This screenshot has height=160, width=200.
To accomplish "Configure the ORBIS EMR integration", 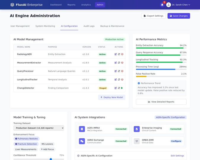I will pyautogui.click(x=176, y=141).
